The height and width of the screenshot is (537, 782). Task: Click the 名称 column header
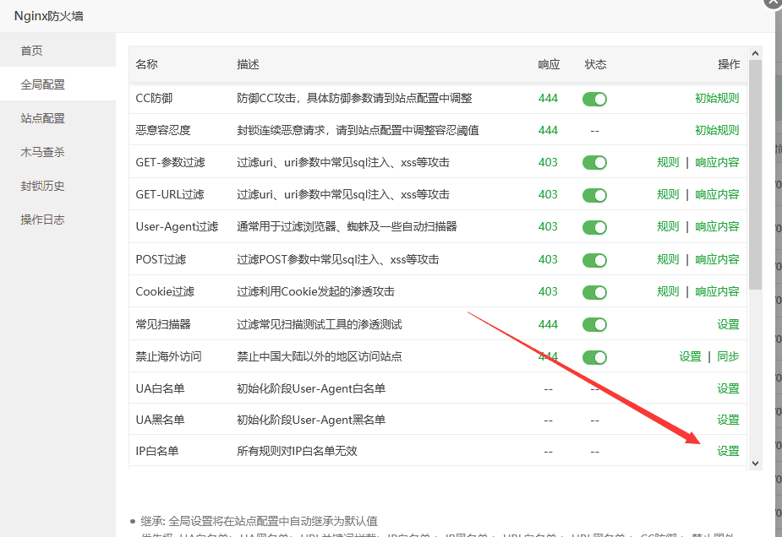tap(146, 64)
